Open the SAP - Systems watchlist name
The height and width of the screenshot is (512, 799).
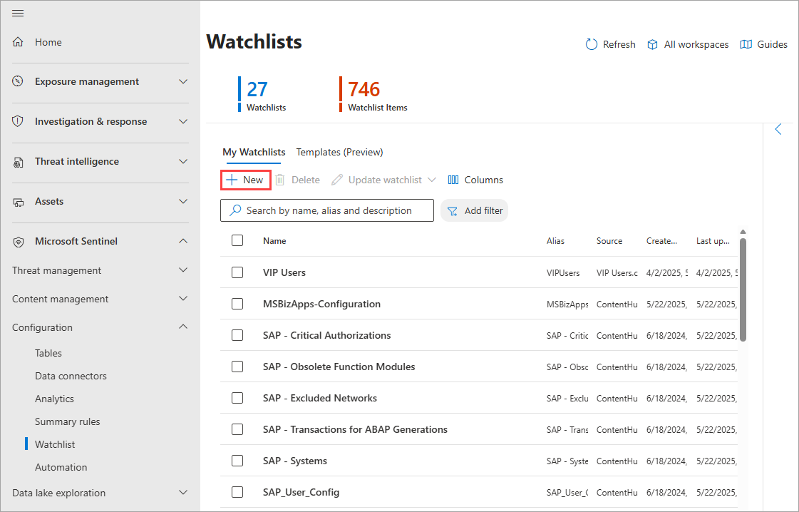295,461
